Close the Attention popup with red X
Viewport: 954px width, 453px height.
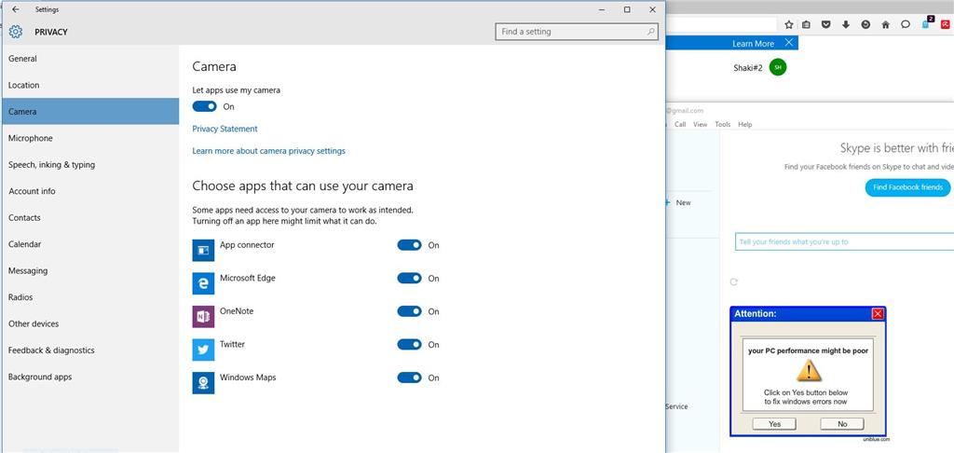tap(878, 313)
